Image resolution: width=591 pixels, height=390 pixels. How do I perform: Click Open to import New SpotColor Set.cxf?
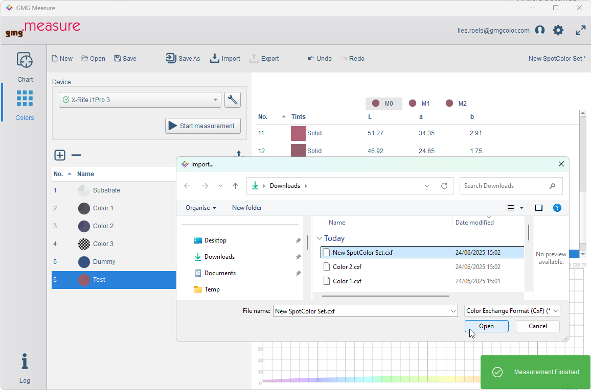tap(486, 326)
